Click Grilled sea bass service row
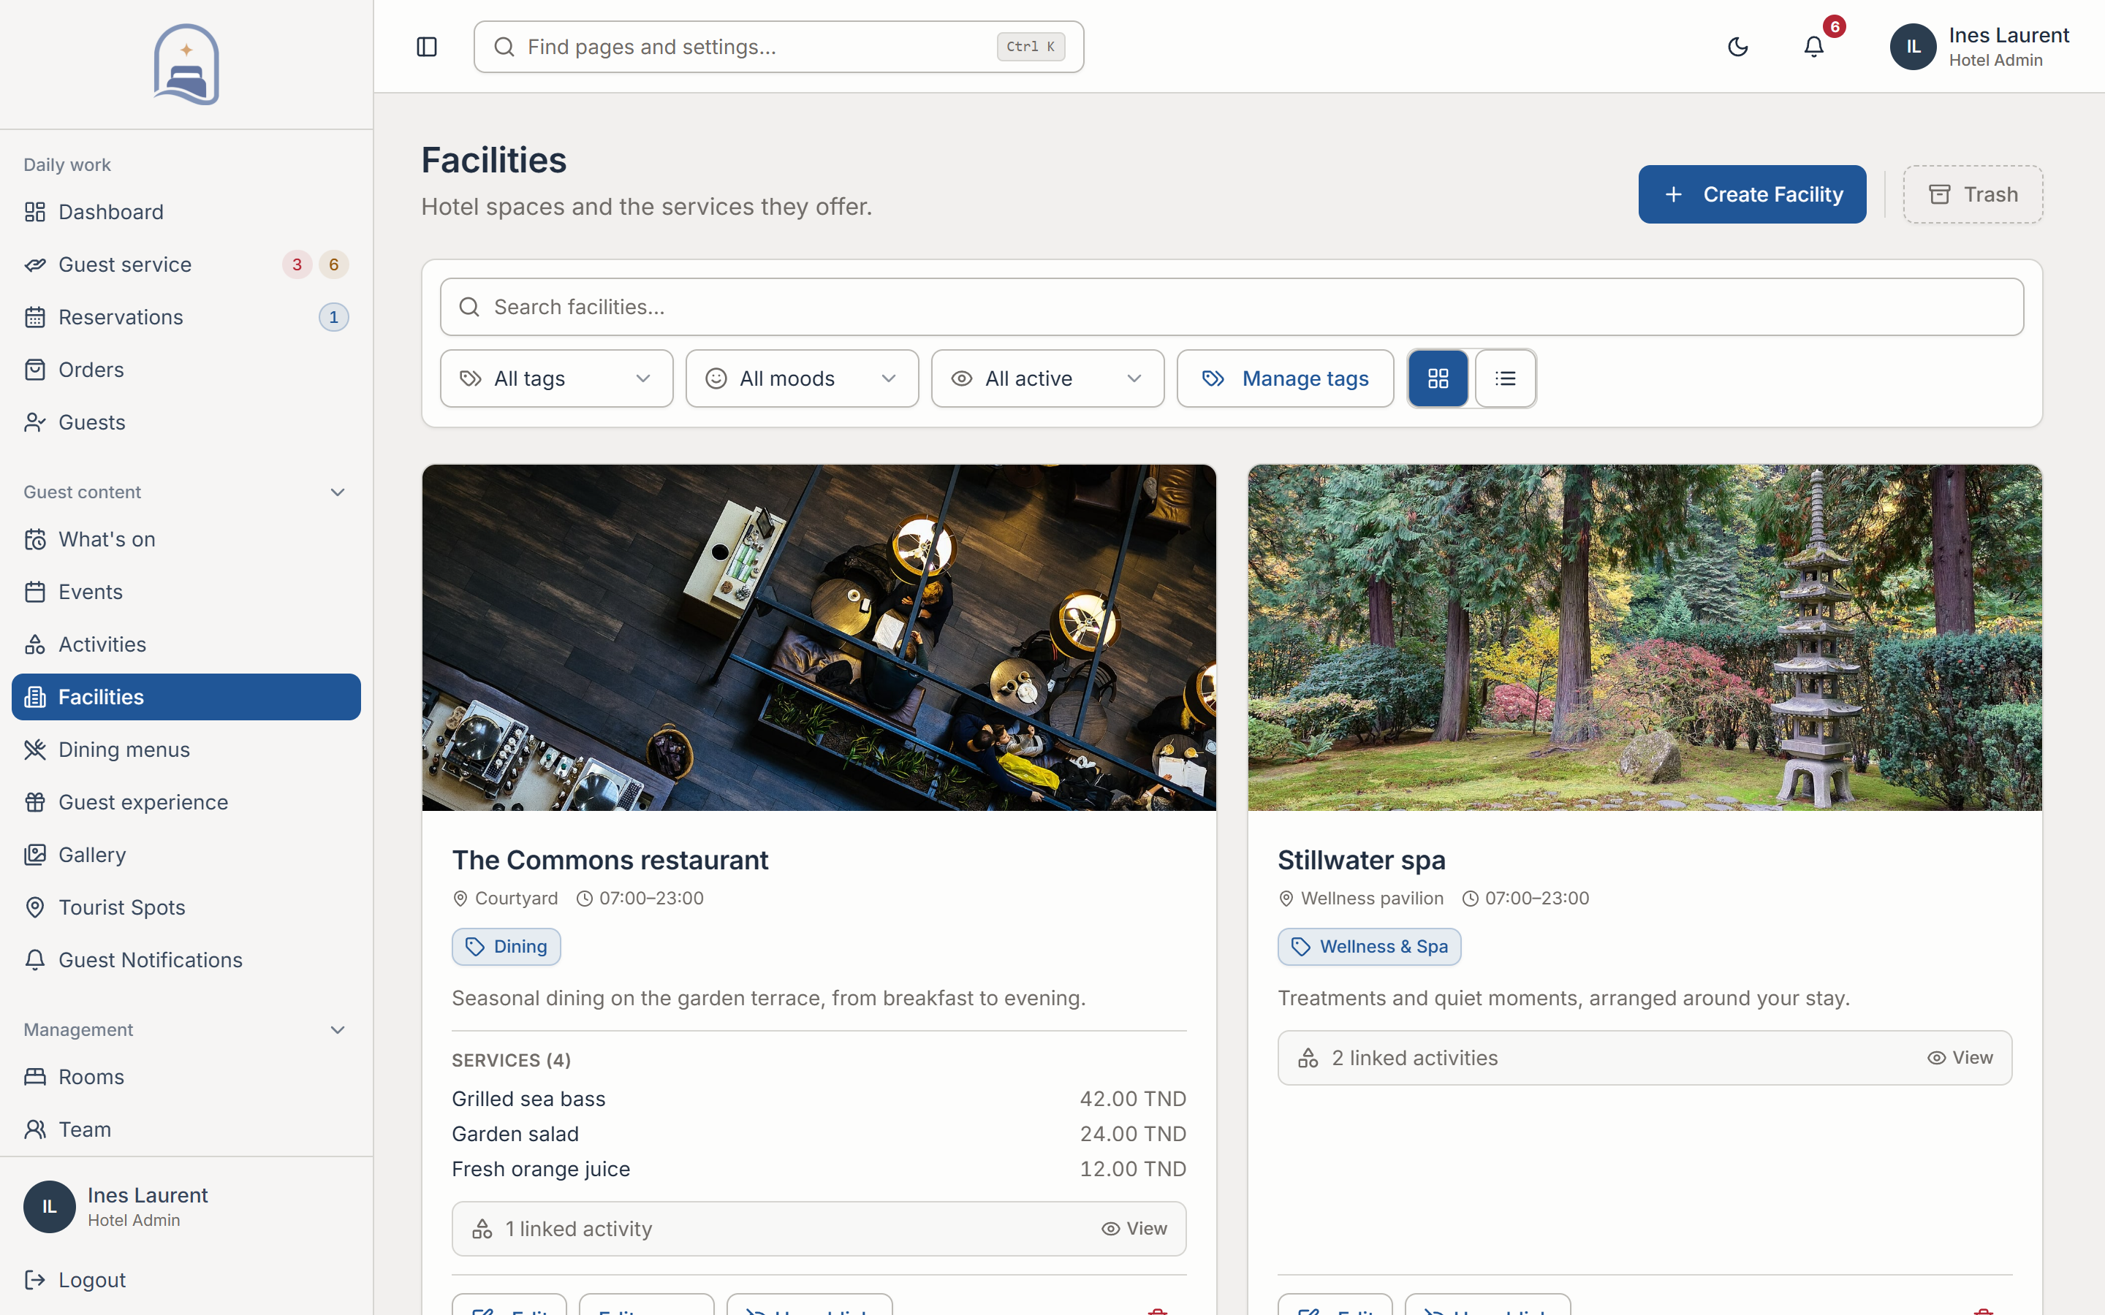2105x1315 pixels. (819, 1099)
